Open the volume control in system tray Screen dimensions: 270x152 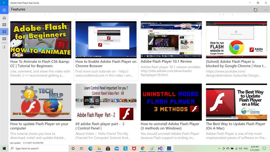pyautogui.click(x=240, y=148)
